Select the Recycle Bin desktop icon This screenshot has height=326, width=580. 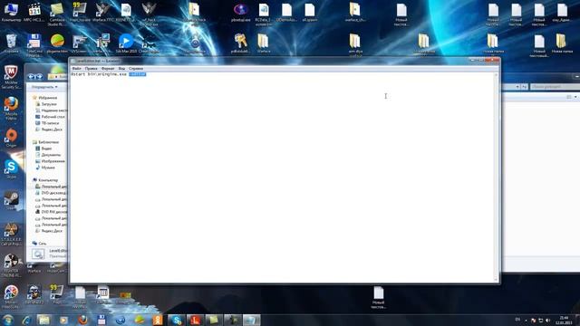click(x=11, y=43)
